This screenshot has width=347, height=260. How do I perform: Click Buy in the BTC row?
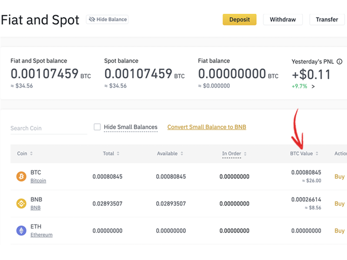340,177
